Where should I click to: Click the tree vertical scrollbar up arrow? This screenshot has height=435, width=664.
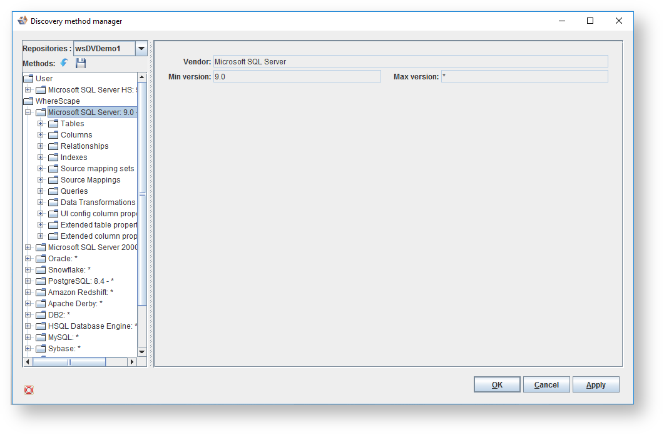click(x=142, y=77)
